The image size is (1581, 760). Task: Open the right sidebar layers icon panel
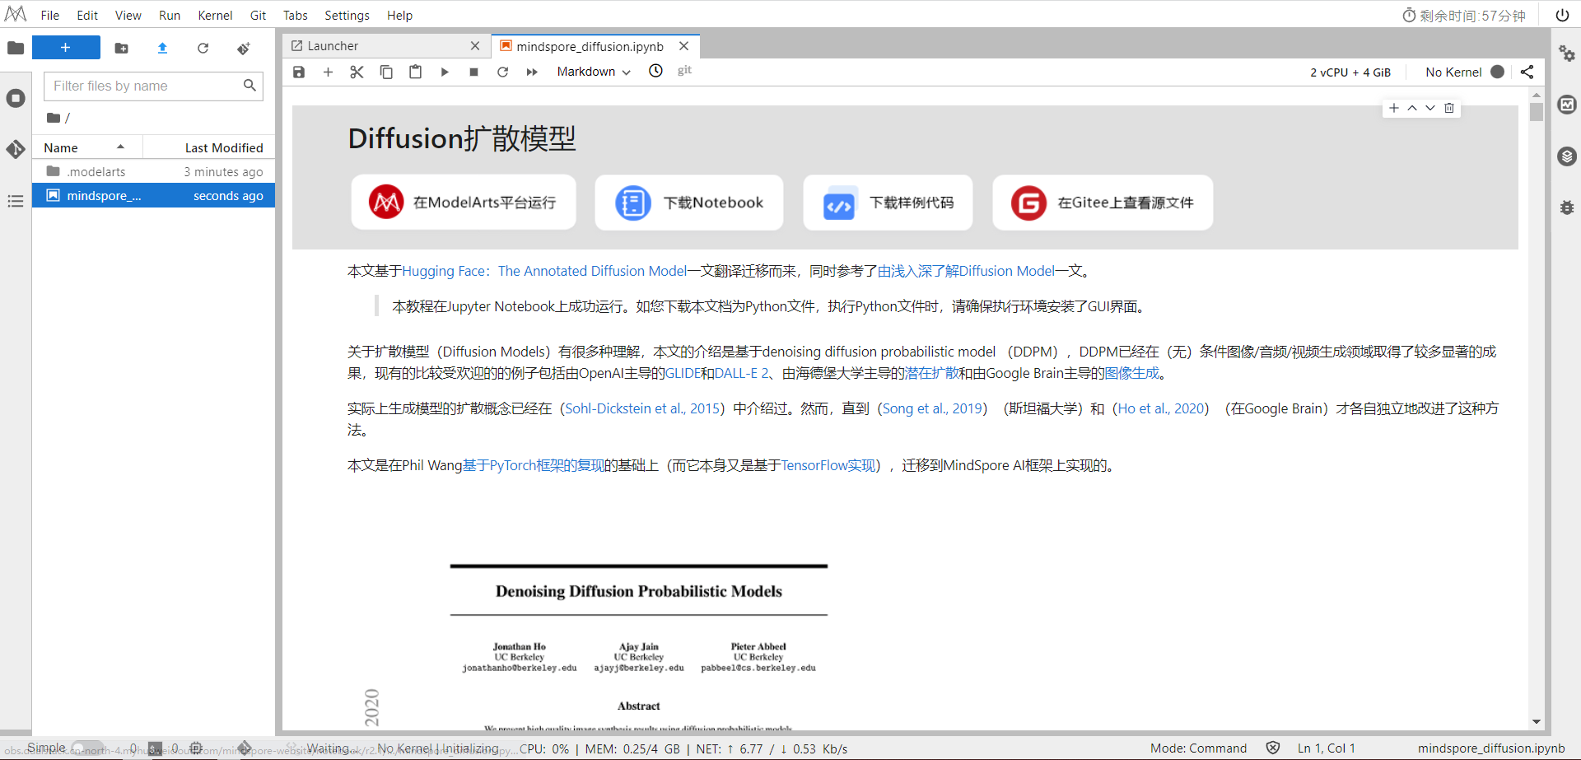(1567, 156)
